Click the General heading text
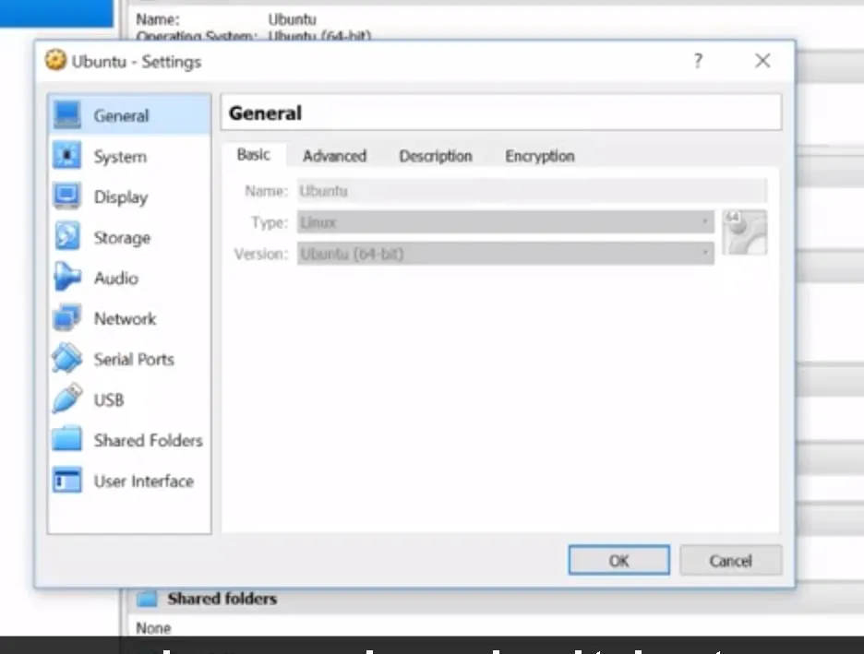This screenshot has width=864, height=654. pos(265,113)
